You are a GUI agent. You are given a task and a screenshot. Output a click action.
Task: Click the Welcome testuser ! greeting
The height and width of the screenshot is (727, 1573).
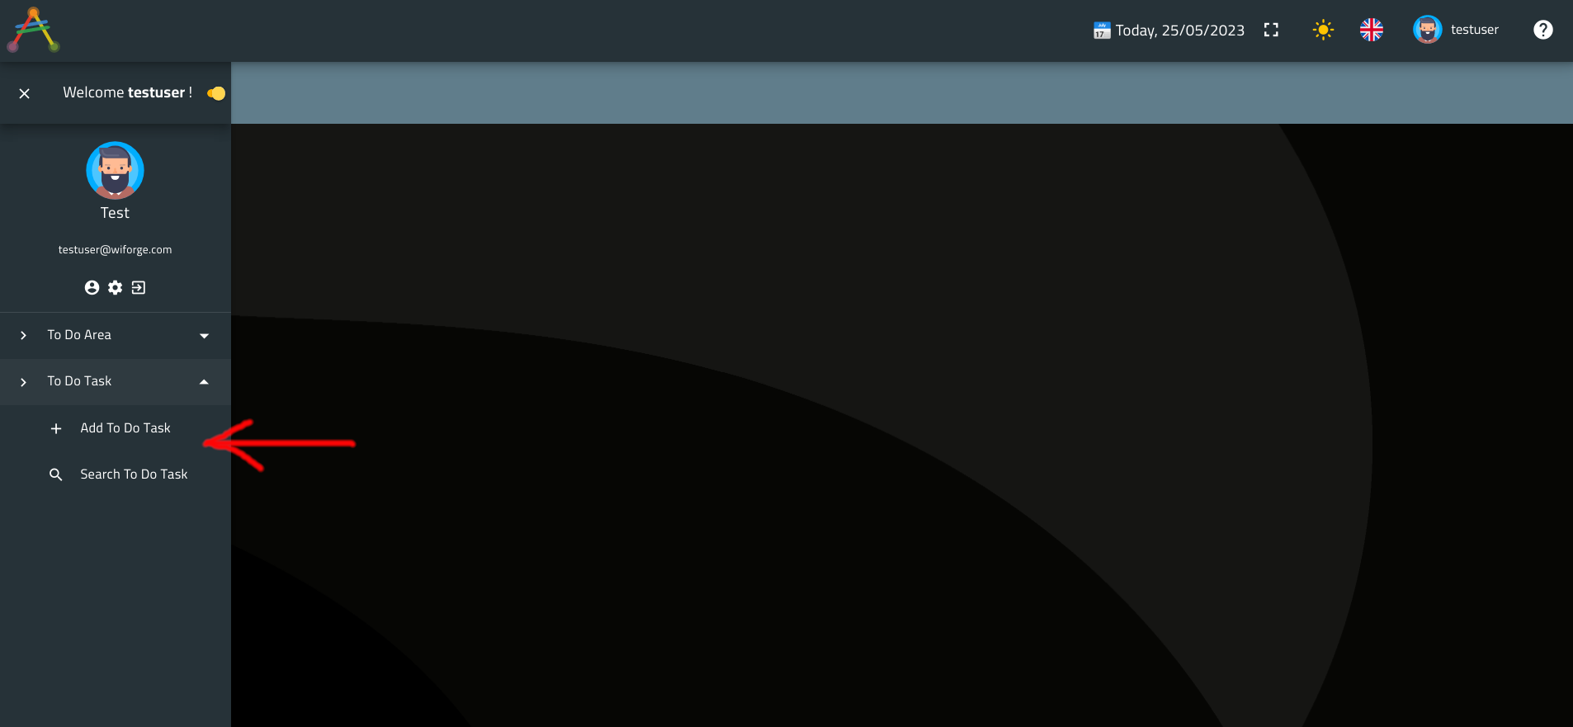[x=127, y=92]
